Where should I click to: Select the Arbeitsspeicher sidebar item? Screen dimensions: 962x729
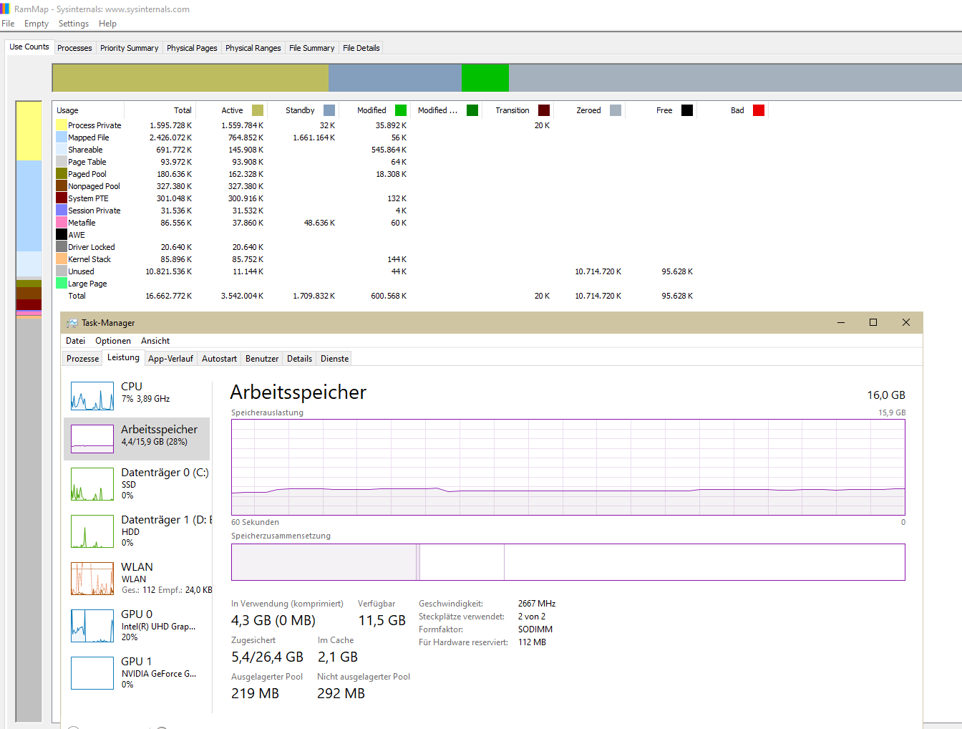pos(137,438)
